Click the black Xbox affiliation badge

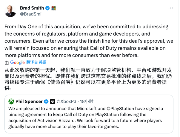tap(53, 101)
